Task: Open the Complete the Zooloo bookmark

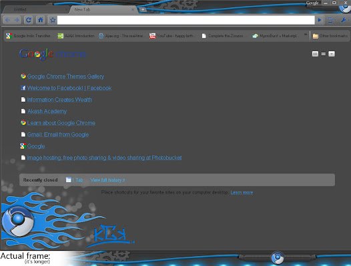Action: [x=223, y=36]
